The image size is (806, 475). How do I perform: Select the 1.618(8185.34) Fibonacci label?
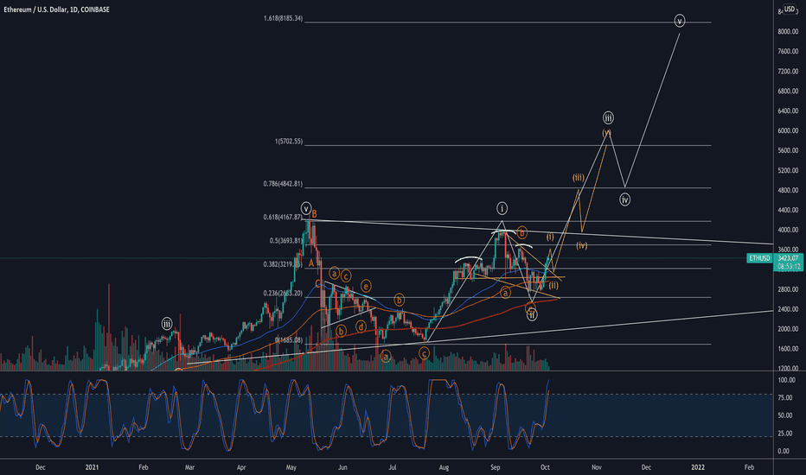(284, 18)
